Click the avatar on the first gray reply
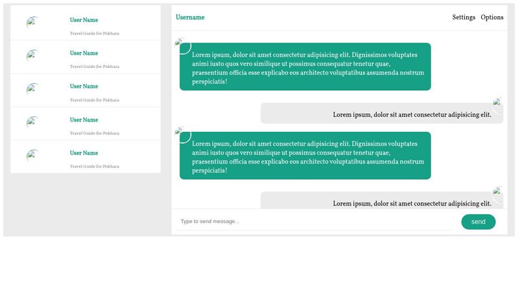 497,105
